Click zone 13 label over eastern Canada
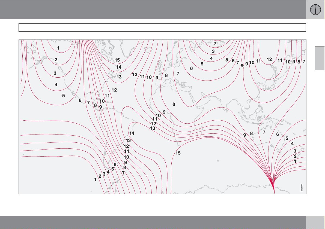The height and width of the screenshot is (229, 325). pos(119,77)
